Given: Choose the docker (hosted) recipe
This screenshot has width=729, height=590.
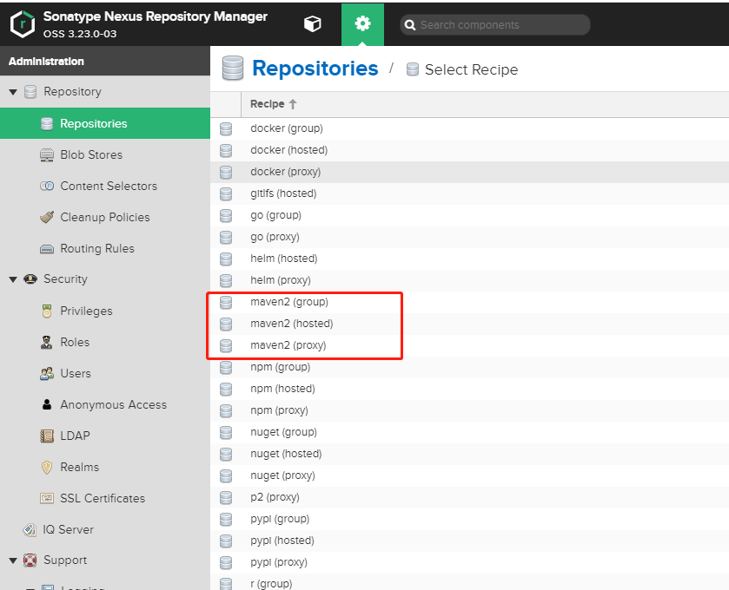Looking at the screenshot, I should [x=469, y=150].
